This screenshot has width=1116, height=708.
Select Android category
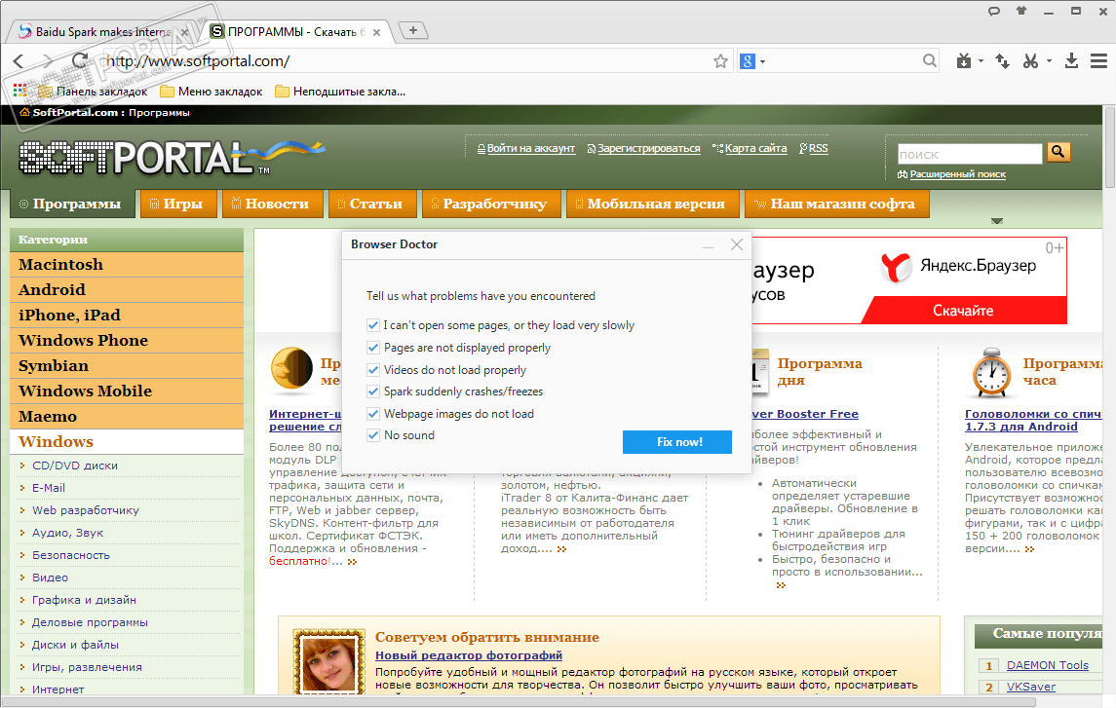point(127,290)
